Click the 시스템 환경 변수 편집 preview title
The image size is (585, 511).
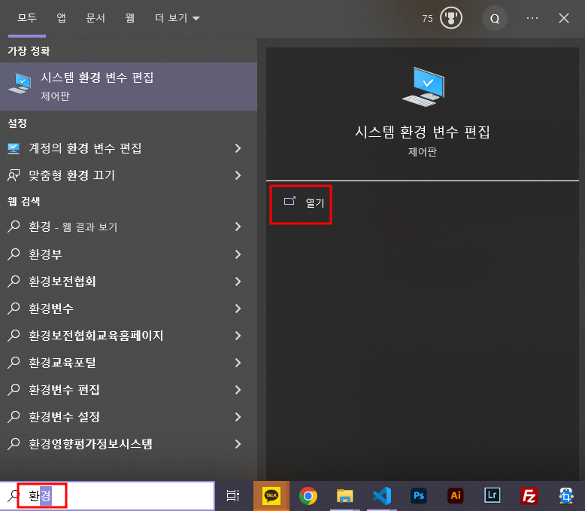(x=423, y=132)
